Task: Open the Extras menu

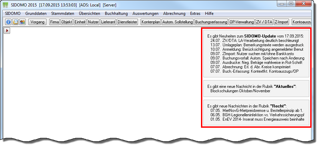Action: [x=195, y=14]
